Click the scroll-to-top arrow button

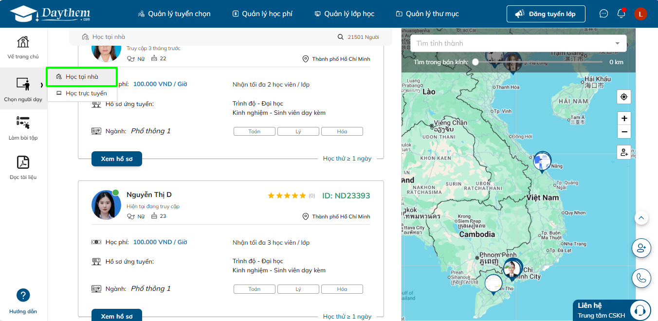(x=641, y=218)
